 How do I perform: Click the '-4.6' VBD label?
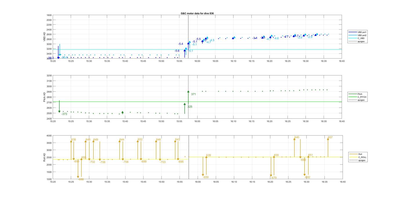tap(276, 38)
